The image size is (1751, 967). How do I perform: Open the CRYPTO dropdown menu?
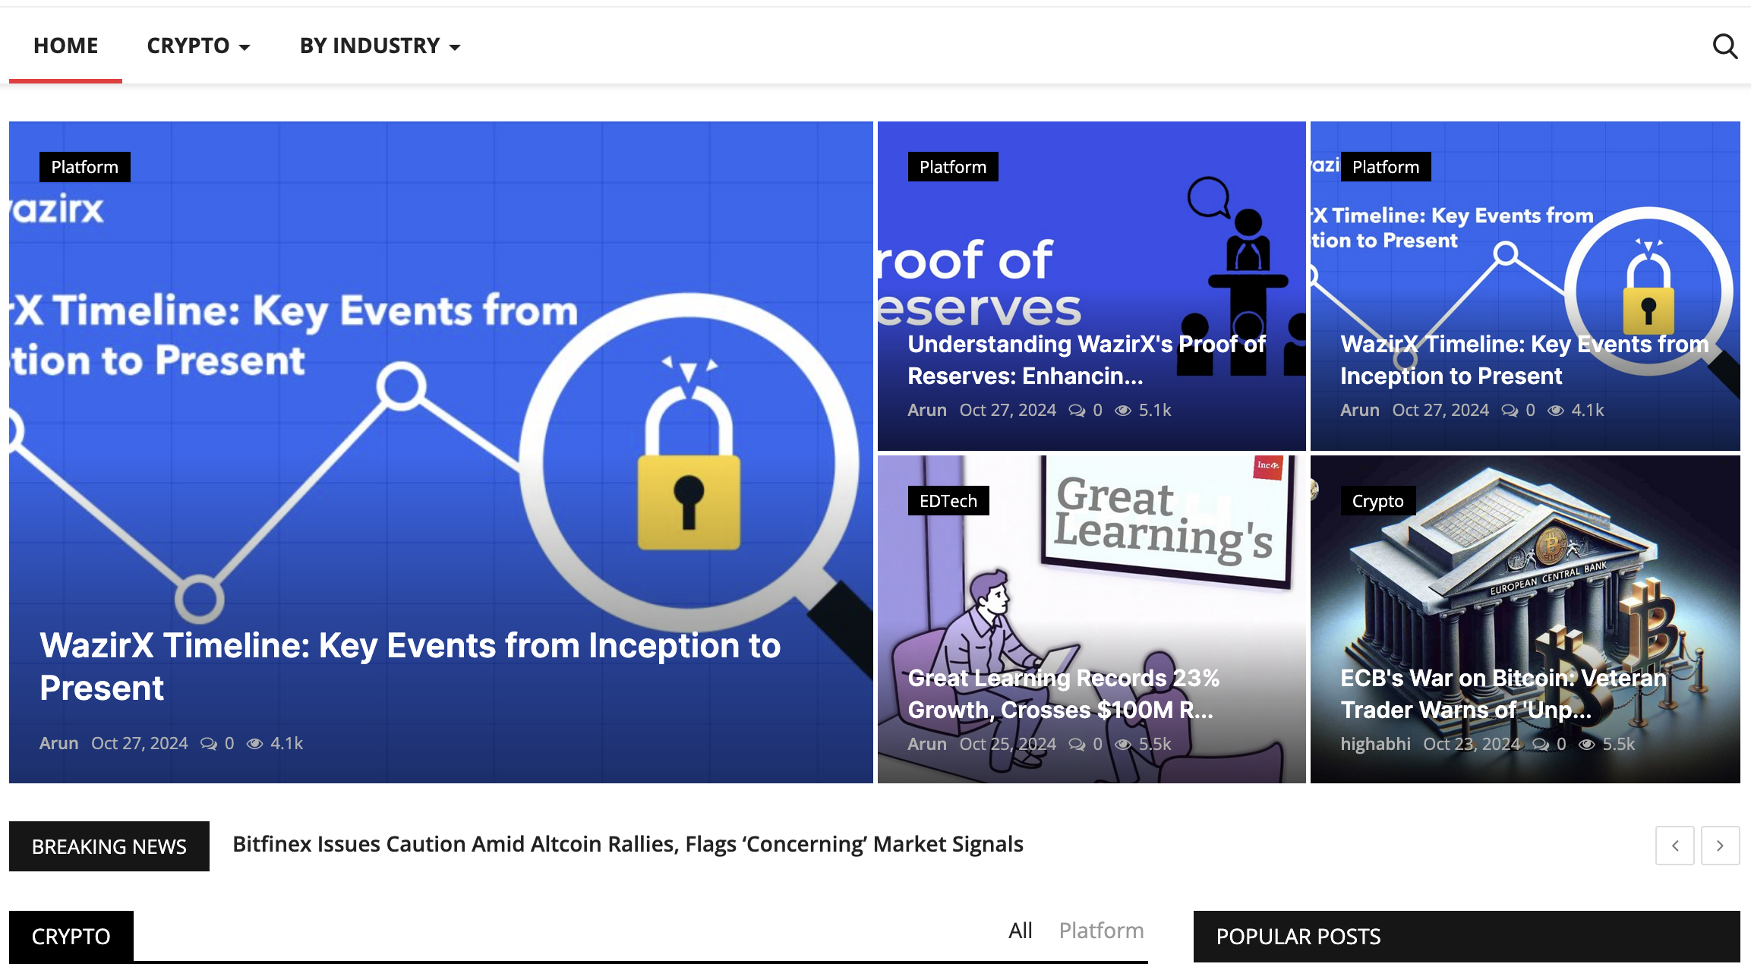[198, 46]
